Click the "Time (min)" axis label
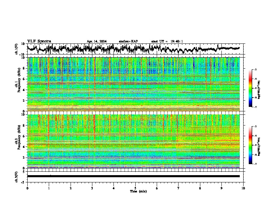 click(x=138, y=191)
